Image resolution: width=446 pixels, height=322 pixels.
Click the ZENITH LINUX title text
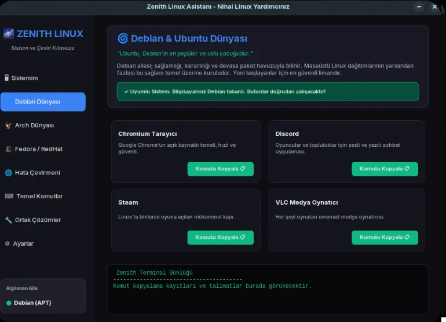50,34
